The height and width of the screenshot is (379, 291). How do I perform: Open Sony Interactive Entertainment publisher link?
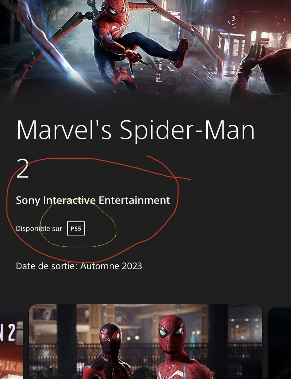(x=93, y=201)
